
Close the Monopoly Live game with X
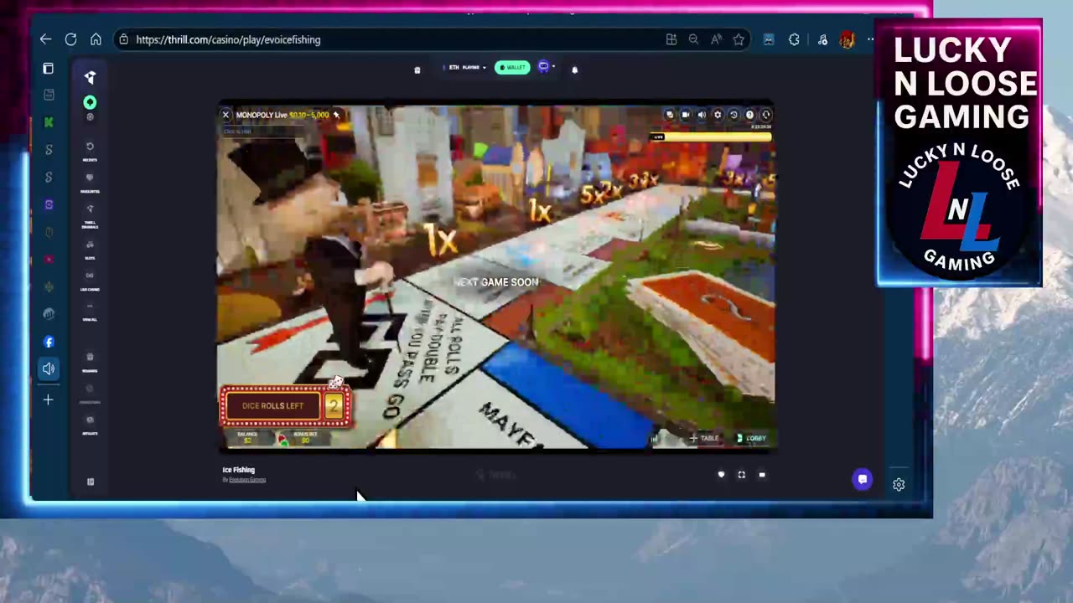pyautogui.click(x=225, y=115)
